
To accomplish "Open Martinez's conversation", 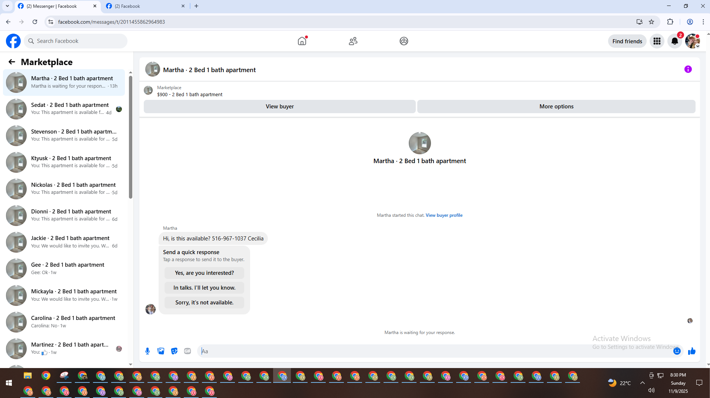I will click(64, 348).
